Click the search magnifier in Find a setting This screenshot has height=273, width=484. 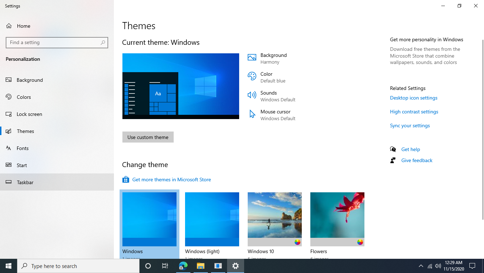tap(103, 42)
